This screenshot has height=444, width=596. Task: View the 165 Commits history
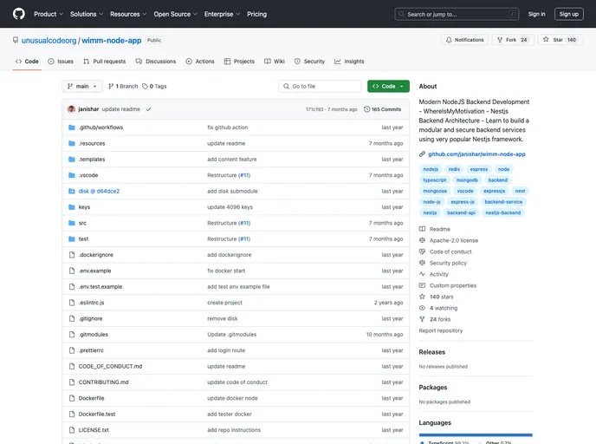[x=383, y=109]
